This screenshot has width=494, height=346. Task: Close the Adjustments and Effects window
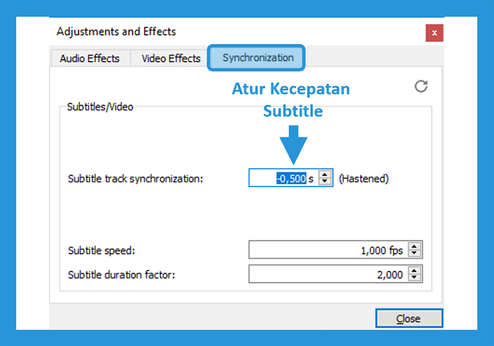[435, 33]
